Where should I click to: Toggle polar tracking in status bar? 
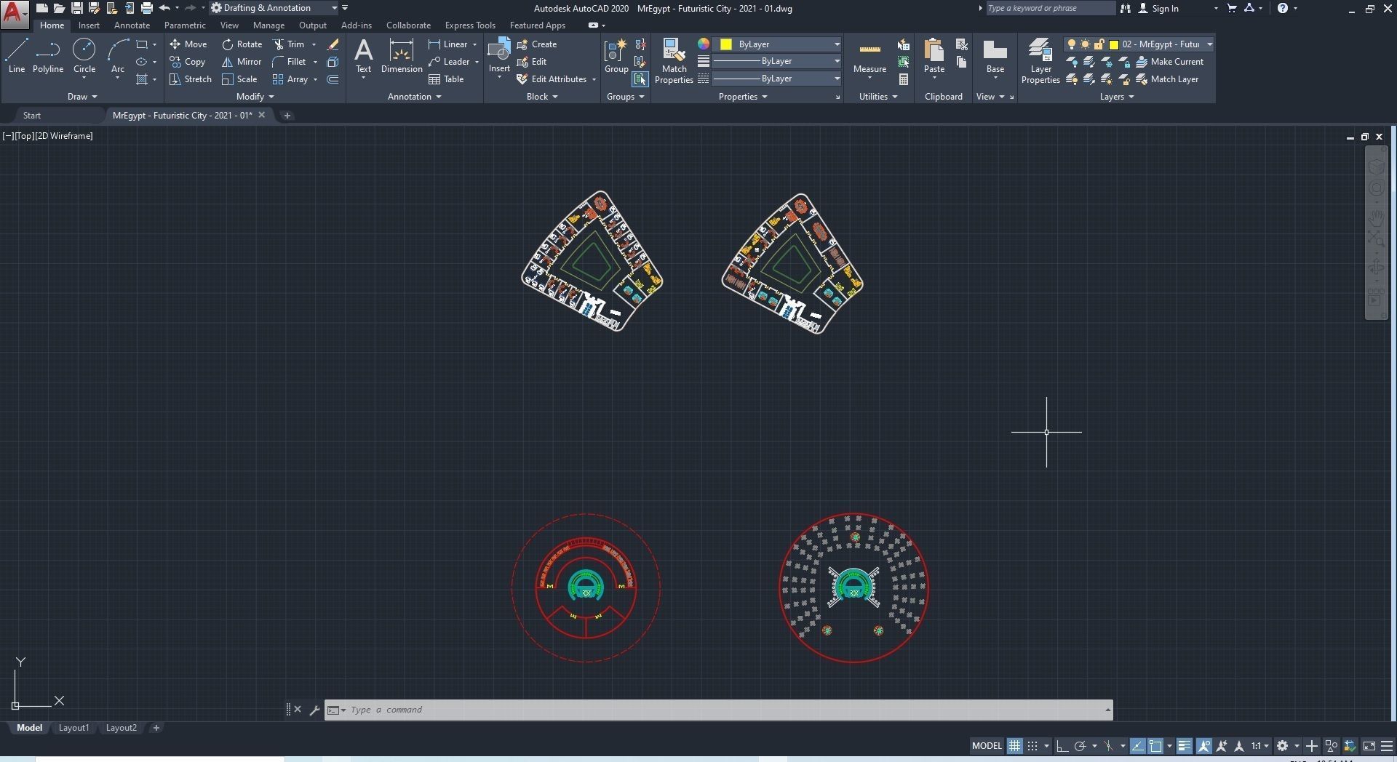coord(1080,746)
